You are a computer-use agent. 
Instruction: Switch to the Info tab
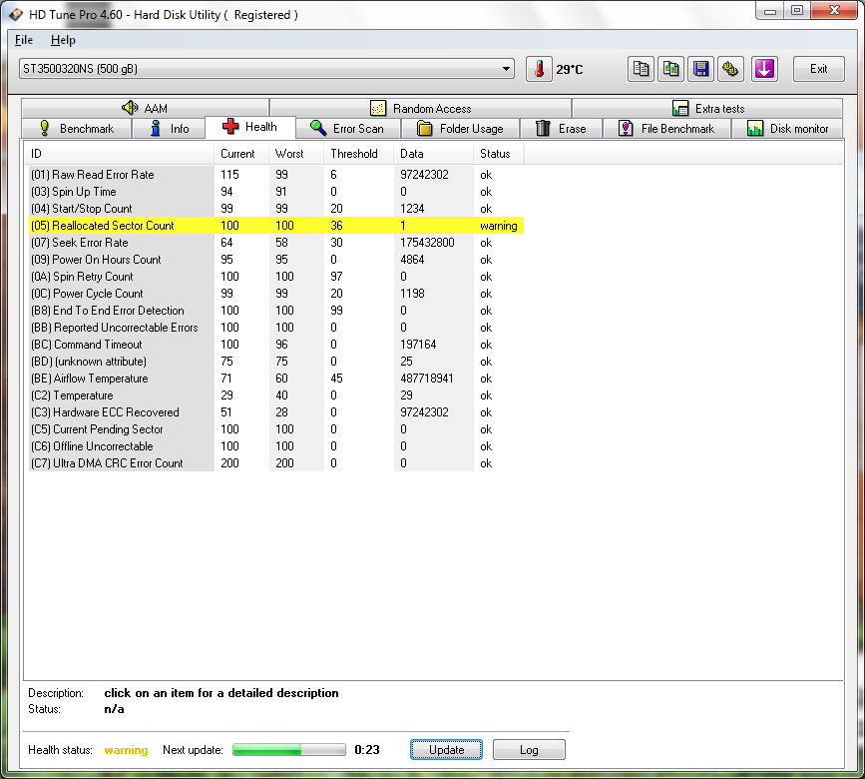coord(169,129)
